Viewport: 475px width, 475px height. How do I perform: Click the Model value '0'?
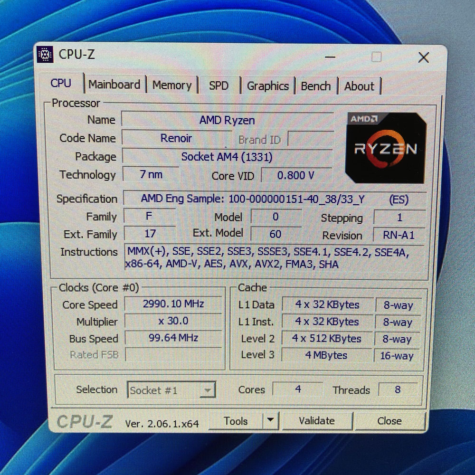click(x=275, y=217)
